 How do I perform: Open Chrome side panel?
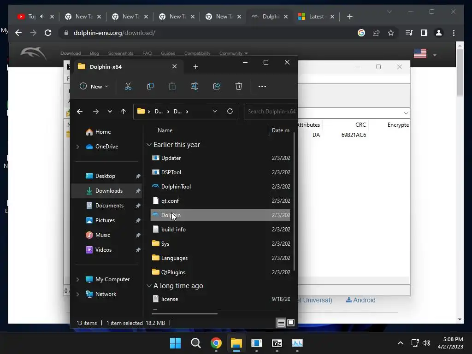point(424,33)
